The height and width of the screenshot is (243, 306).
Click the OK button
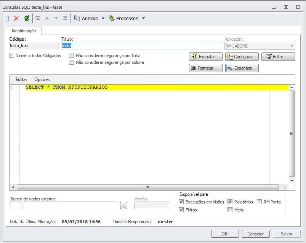pos(225,233)
